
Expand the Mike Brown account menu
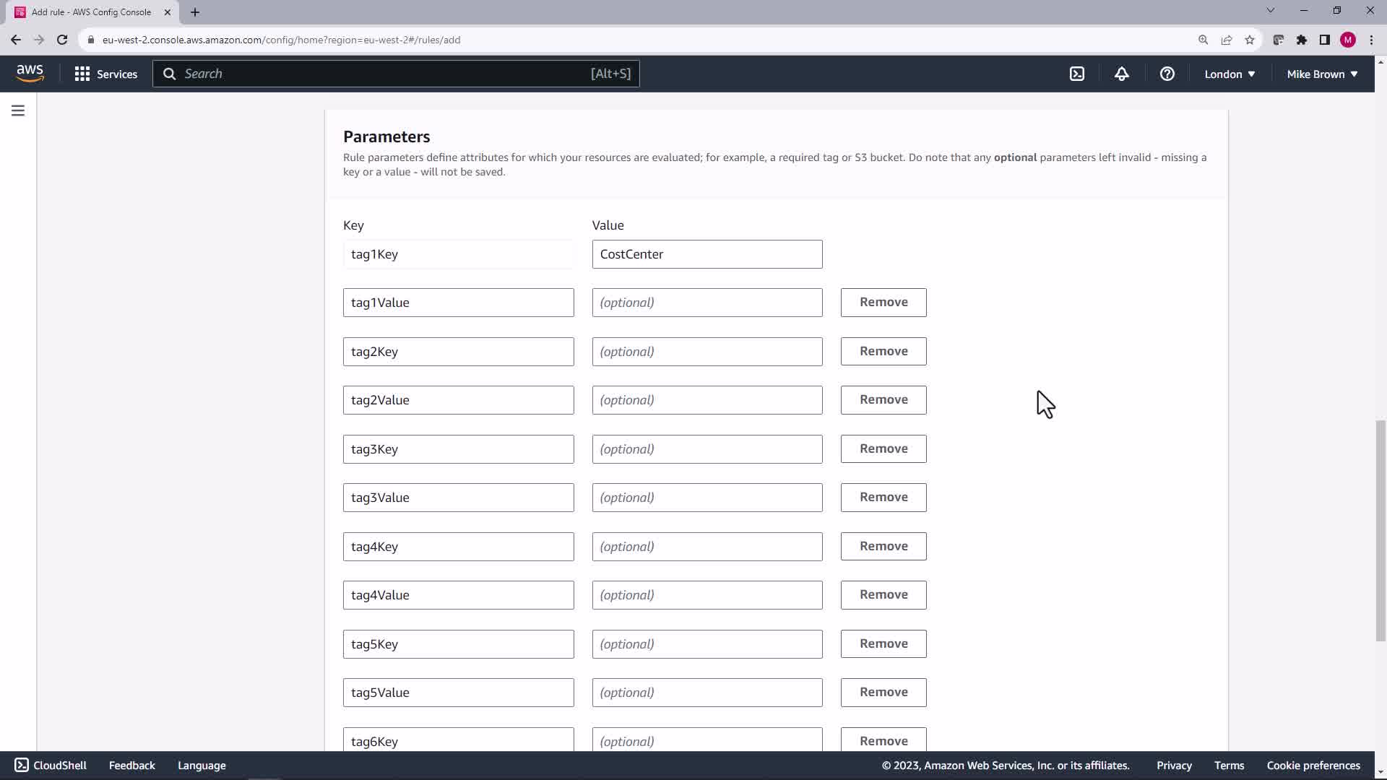[1322, 74]
